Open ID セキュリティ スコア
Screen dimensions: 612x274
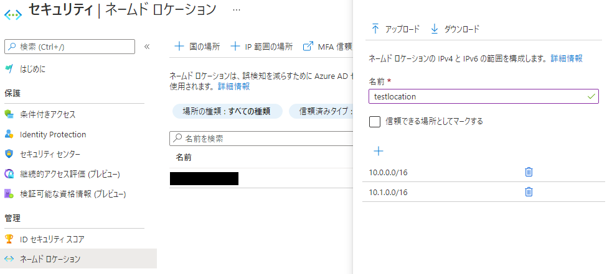point(52,239)
